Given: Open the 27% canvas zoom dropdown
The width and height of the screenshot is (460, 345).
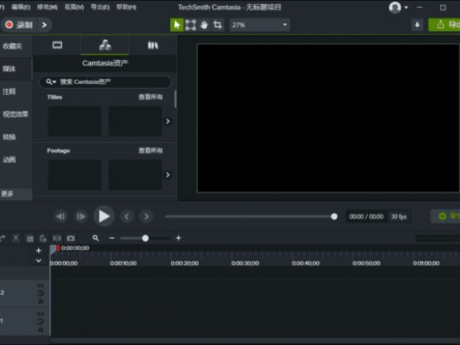Looking at the screenshot, I should tap(260, 25).
